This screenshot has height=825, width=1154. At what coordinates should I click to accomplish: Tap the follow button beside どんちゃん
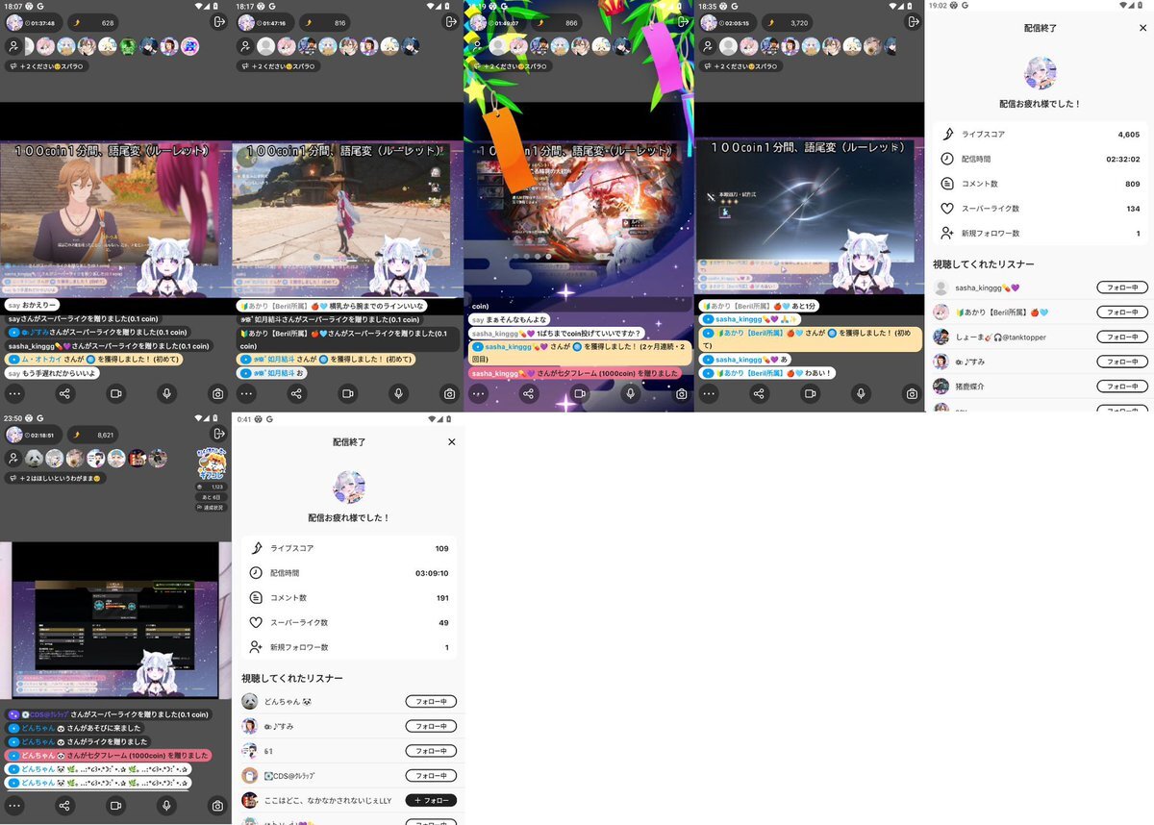point(431,701)
